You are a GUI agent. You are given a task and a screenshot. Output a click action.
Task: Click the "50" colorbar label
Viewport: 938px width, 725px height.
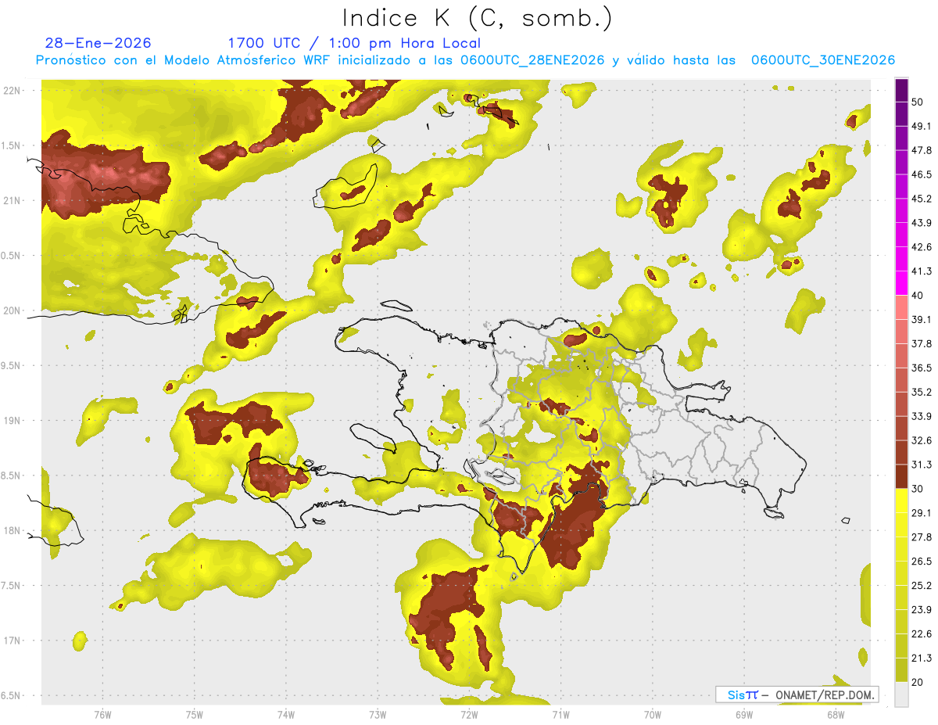point(918,102)
